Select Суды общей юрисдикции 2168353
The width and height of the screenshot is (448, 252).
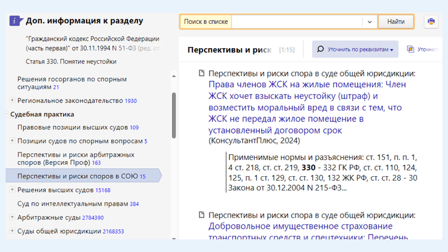coord(70,231)
